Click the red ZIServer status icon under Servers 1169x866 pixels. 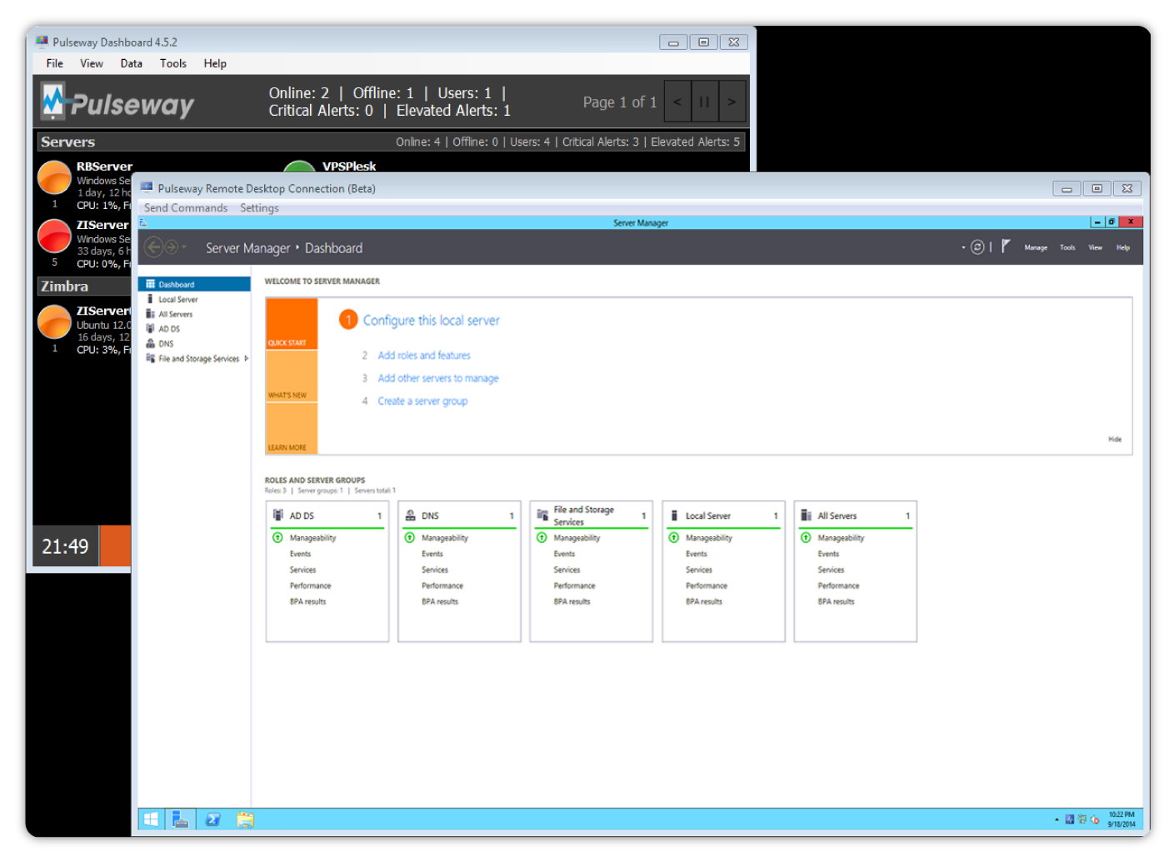[55, 236]
